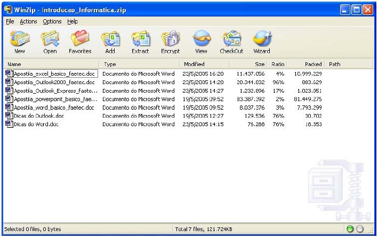Minimize the WinZip window
This screenshot has height=238, width=378.
(345, 10)
